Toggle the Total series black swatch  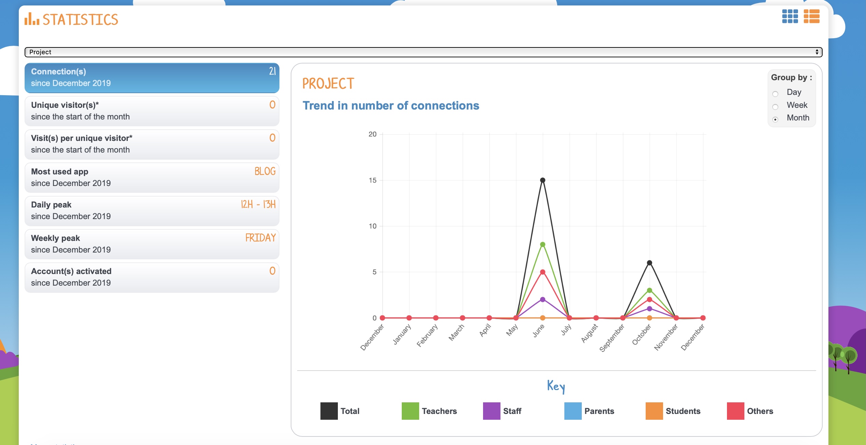point(329,411)
